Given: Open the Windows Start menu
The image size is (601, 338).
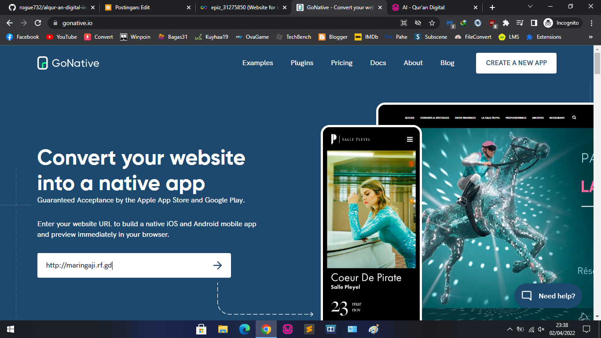Looking at the screenshot, I should point(11,329).
